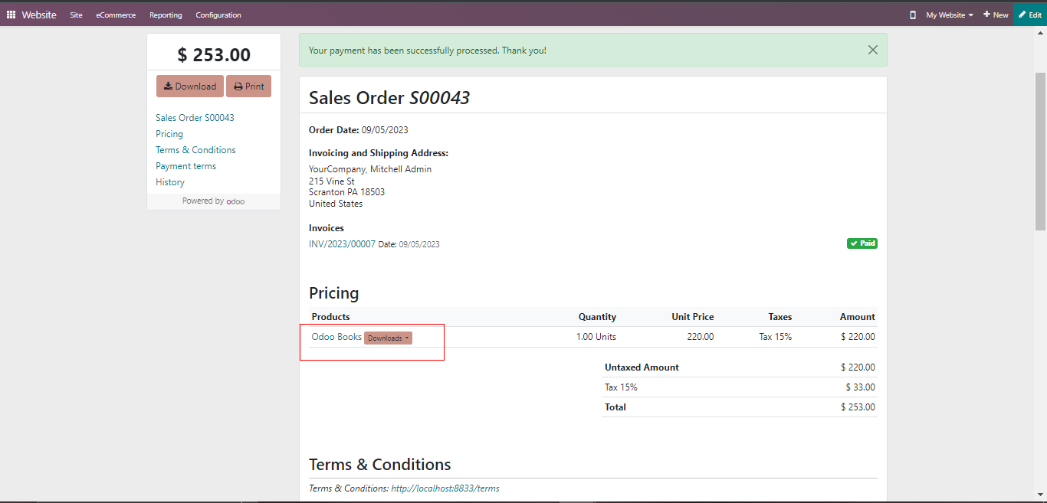
Task: Jump to Terms & Conditions in the sidebar
Action: (x=195, y=150)
